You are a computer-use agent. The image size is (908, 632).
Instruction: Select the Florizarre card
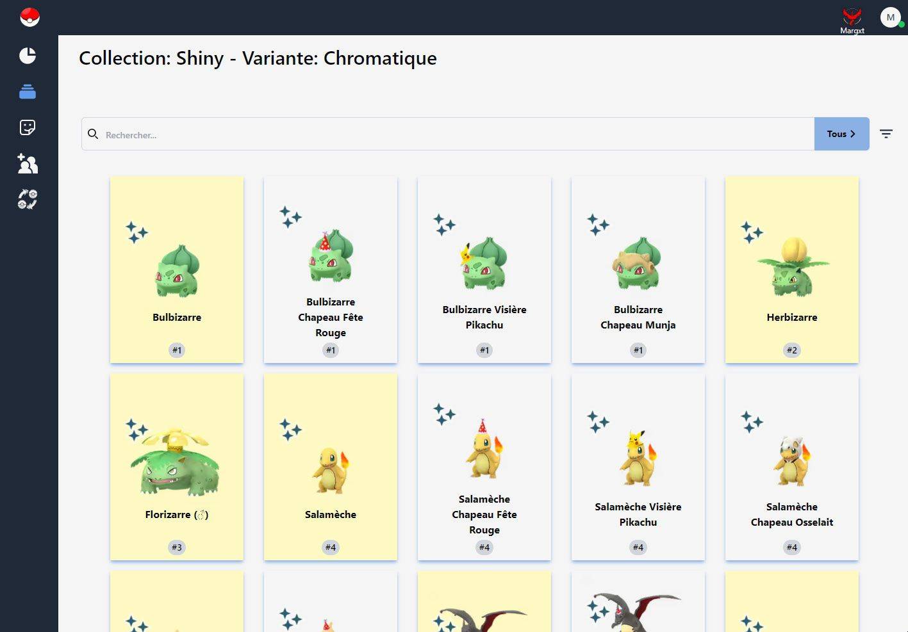coord(177,467)
